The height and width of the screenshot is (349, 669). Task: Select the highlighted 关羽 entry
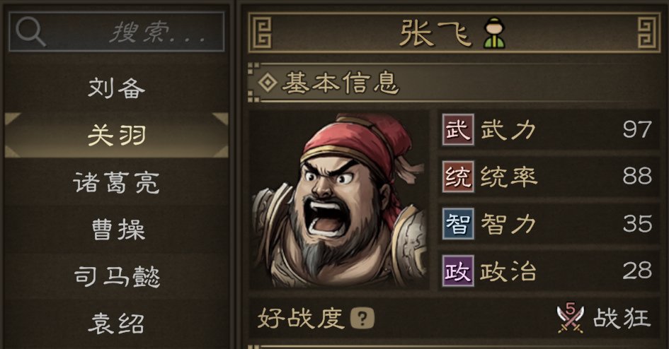tap(117, 136)
